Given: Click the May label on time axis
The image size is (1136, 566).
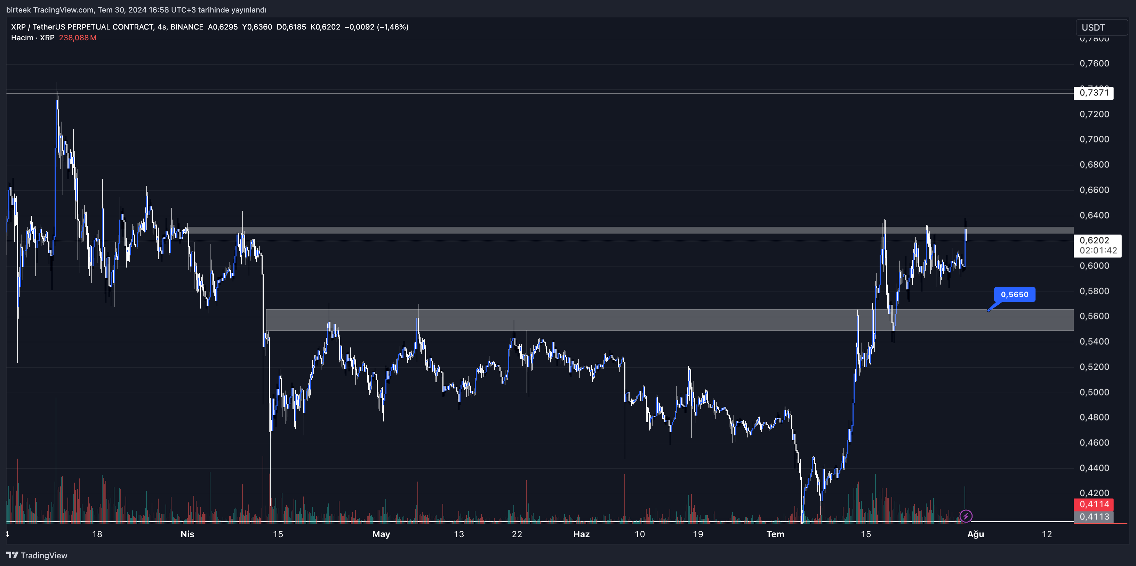Looking at the screenshot, I should click(x=381, y=534).
